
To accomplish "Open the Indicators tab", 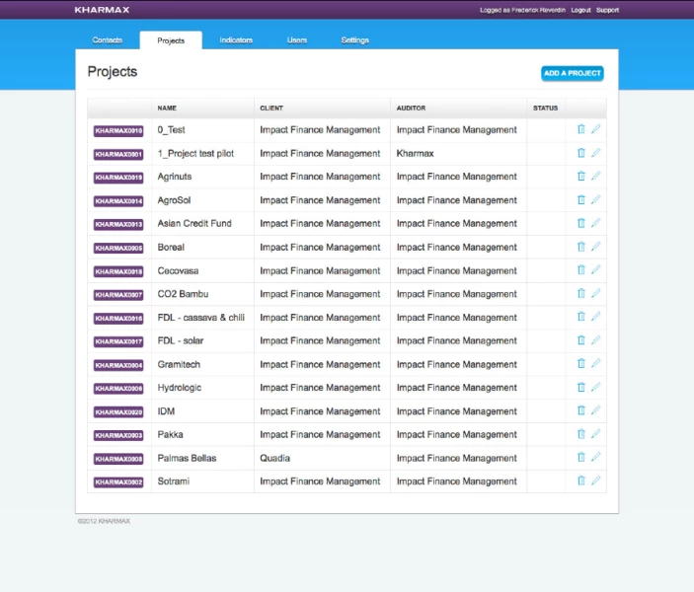I will 236,40.
